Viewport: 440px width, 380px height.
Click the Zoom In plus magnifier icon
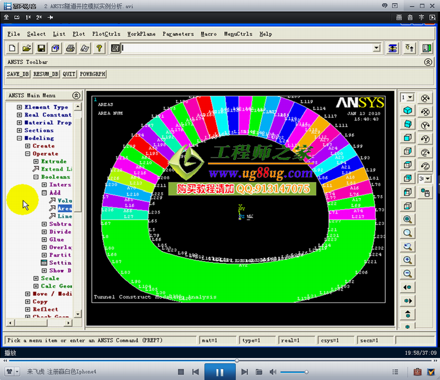[407, 260]
